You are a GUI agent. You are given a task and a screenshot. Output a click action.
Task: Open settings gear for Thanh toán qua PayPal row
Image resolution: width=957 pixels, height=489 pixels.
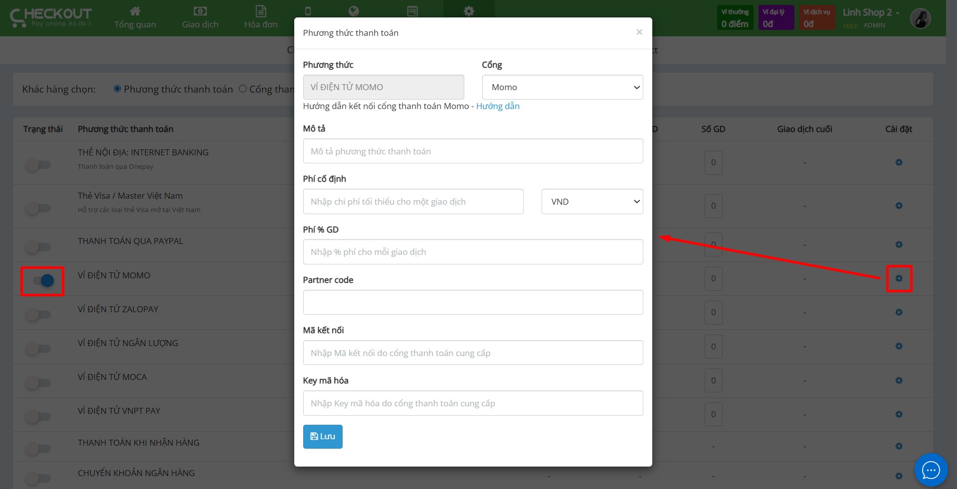899,244
